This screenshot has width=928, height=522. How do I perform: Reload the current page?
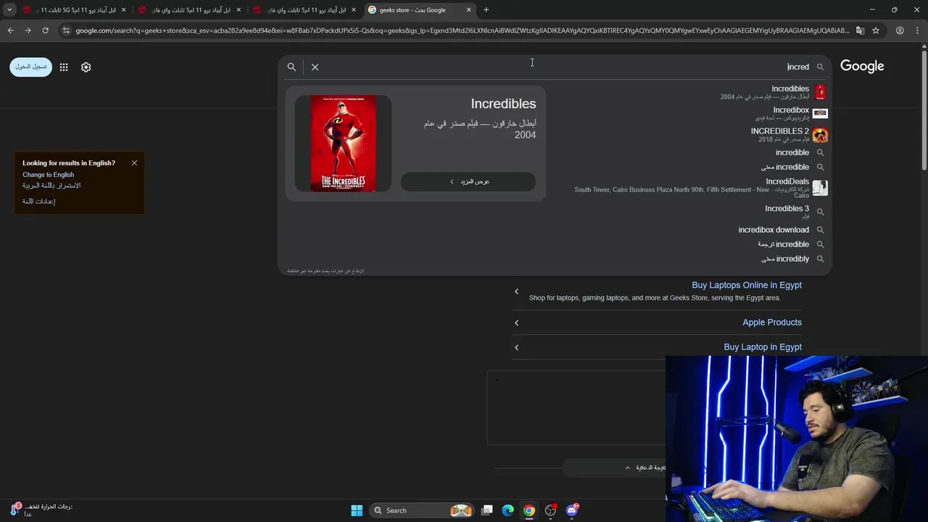[45, 30]
